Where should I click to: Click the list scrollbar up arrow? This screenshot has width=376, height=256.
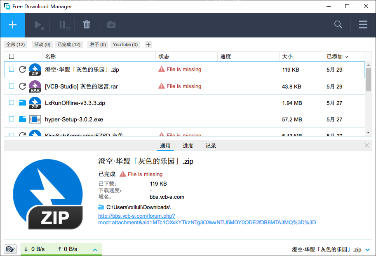tap(368, 65)
